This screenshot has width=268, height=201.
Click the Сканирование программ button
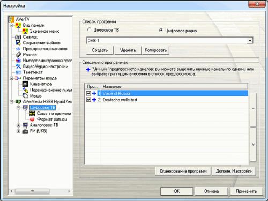(x=183, y=171)
